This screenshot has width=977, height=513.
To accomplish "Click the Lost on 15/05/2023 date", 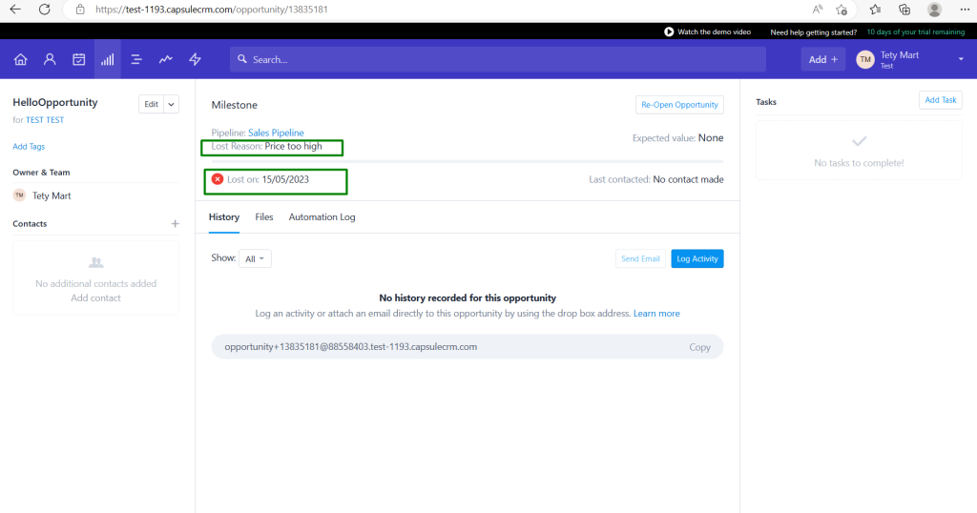I will pyautogui.click(x=285, y=179).
